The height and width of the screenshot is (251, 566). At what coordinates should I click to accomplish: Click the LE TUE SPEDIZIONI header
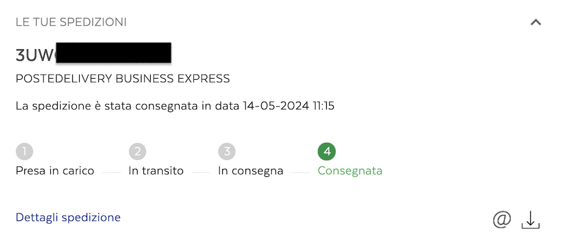click(x=71, y=23)
